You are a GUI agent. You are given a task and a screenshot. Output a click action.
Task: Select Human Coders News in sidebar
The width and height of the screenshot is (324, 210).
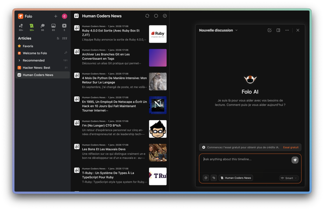pos(42,75)
